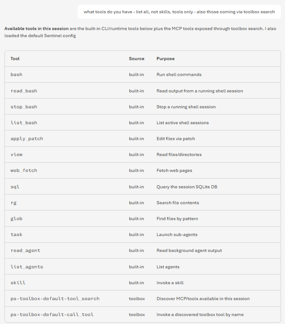Viewport: 285px width, 324px height.
Task: Select the 'sql' tool entry
Action: coord(15,187)
